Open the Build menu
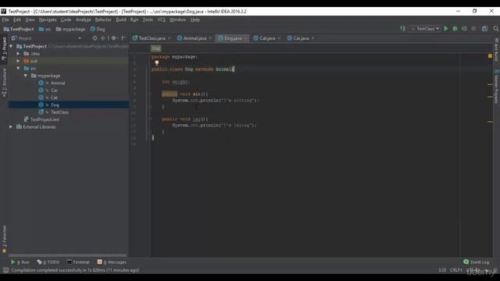The height and width of the screenshot is (281, 500). (121, 20)
